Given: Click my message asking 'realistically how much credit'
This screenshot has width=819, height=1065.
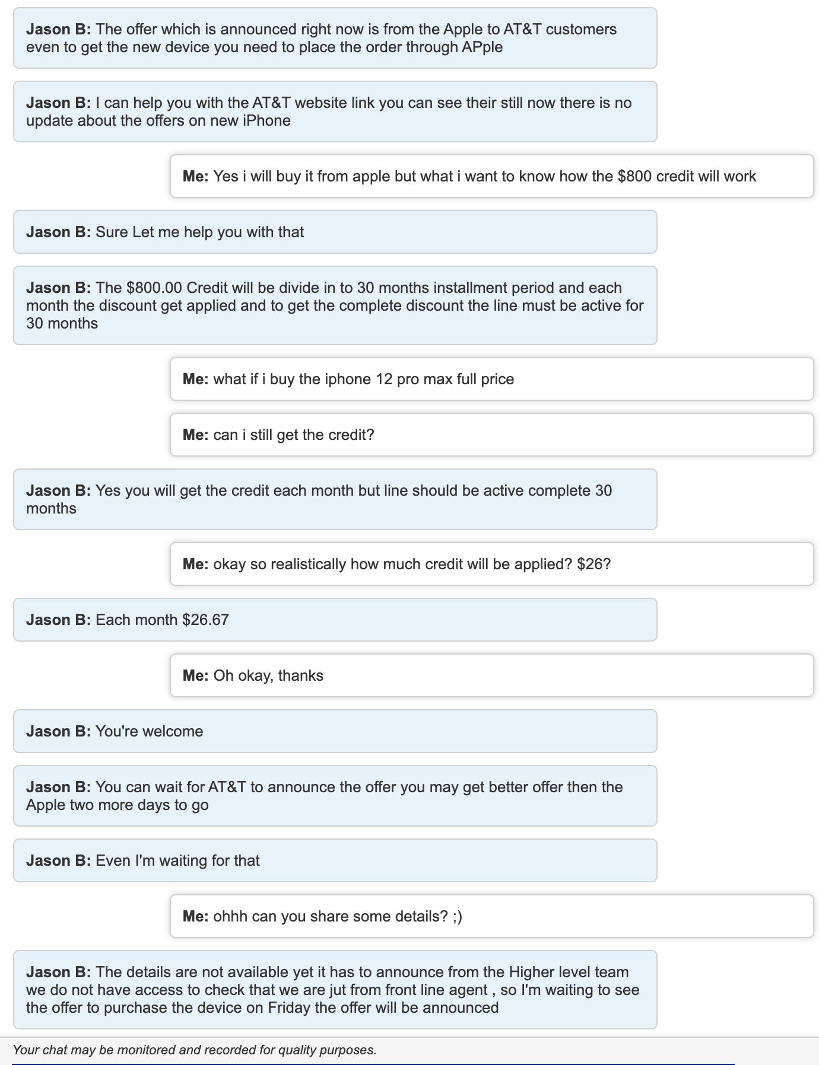Looking at the screenshot, I should pos(491,564).
